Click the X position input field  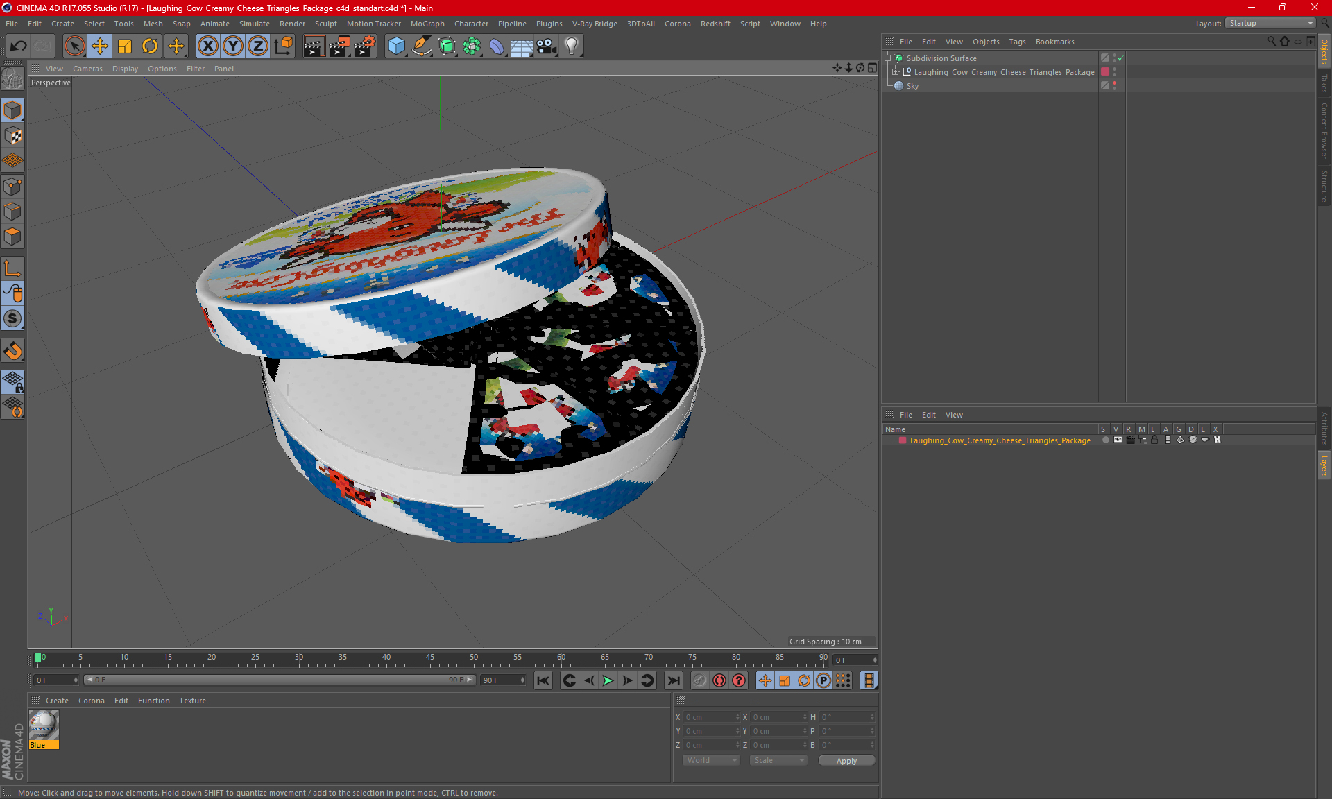tap(712, 717)
